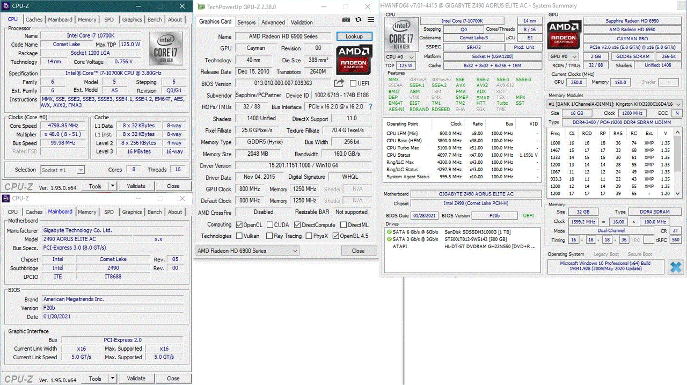Click the GPU Name field showing AMD Radeon HD 6900 Series
The height and width of the screenshot is (385, 687).
[x=283, y=36]
